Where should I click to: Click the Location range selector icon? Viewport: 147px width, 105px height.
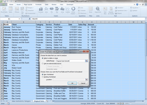[x=87, y=80]
